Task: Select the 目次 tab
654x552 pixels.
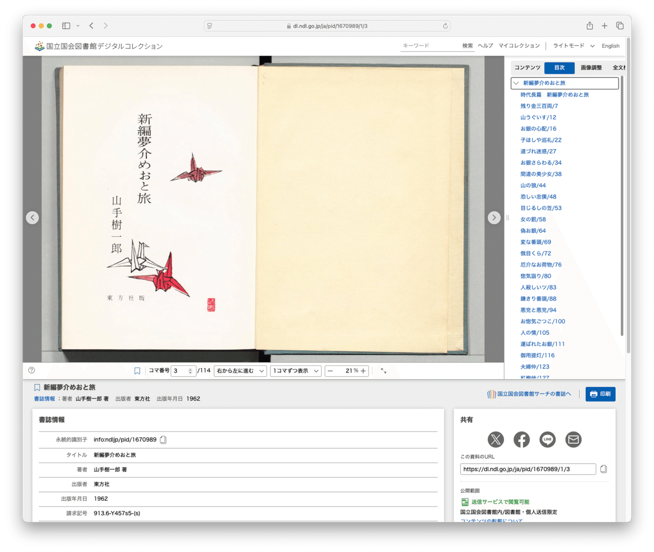Action: (559, 68)
